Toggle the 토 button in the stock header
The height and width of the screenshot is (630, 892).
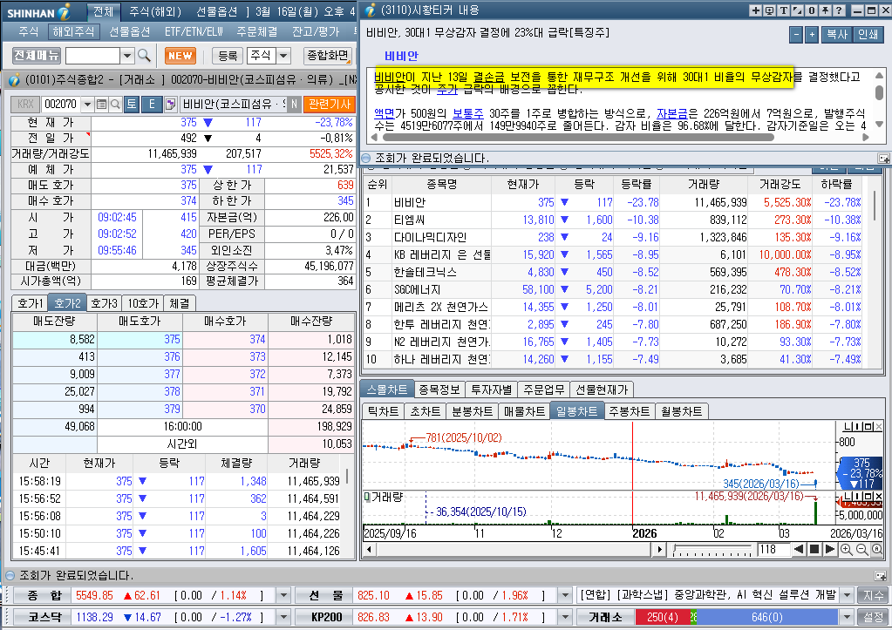132,104
